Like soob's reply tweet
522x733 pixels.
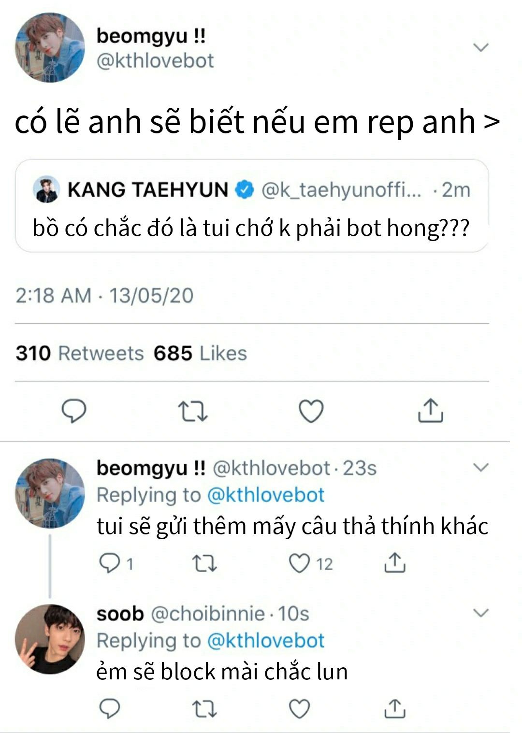pos(299,709)
